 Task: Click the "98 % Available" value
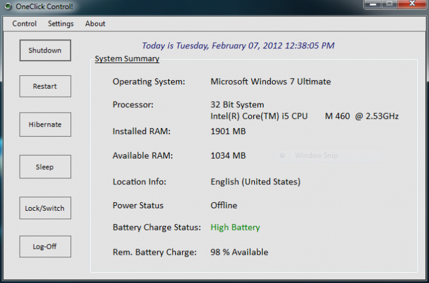(x=240, y=252)
